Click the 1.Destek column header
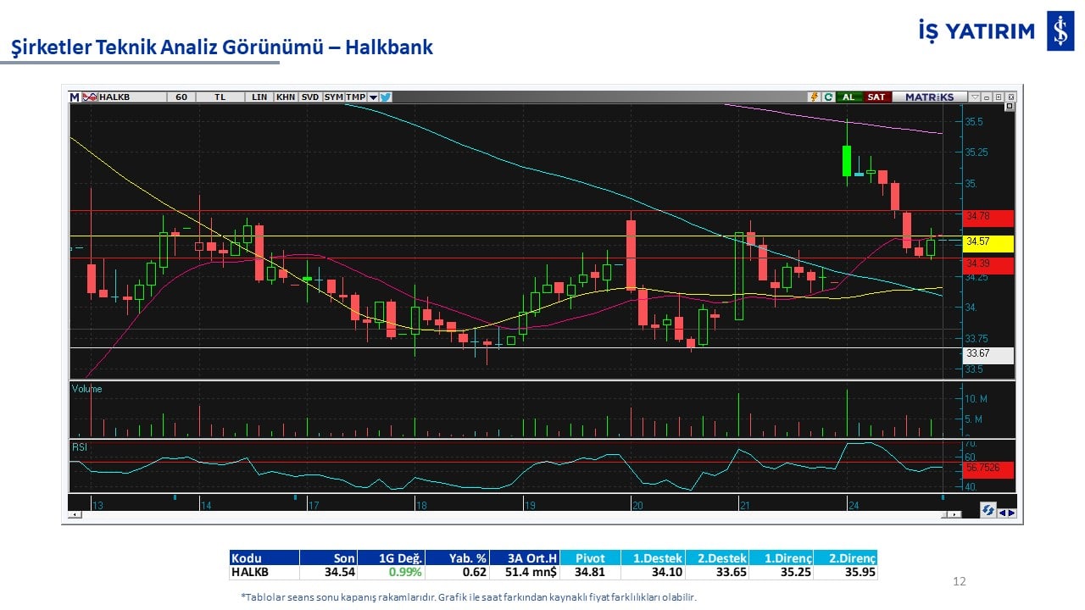Image resolution: width=1085 pixels, height=610 pixels. coord(652,558)
